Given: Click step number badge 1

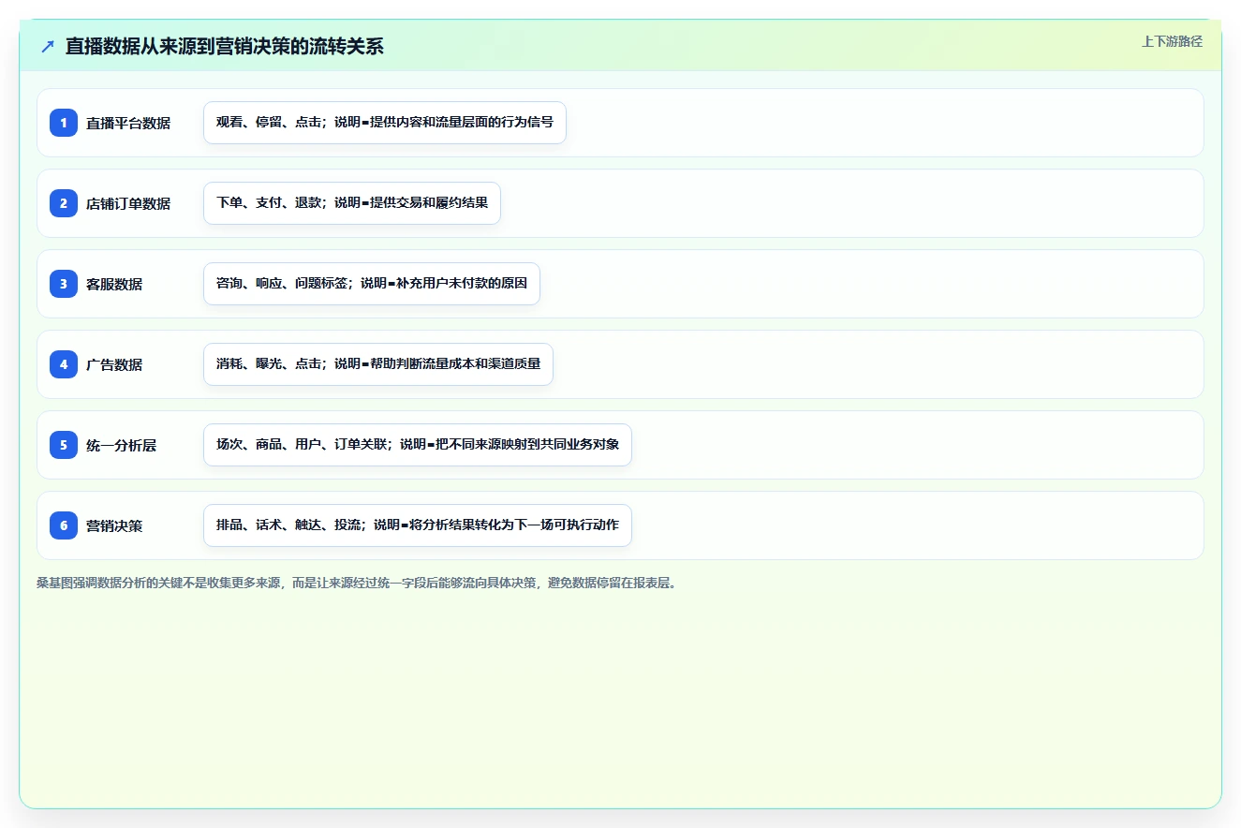Looking at the screenshot, I should tap(64, 122).
